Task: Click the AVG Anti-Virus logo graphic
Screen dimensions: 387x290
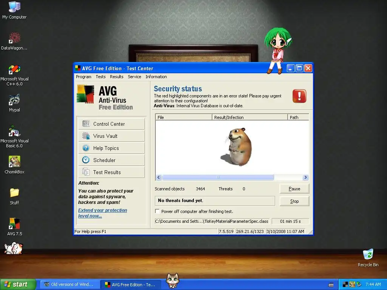Action: [x=85, y=94]
